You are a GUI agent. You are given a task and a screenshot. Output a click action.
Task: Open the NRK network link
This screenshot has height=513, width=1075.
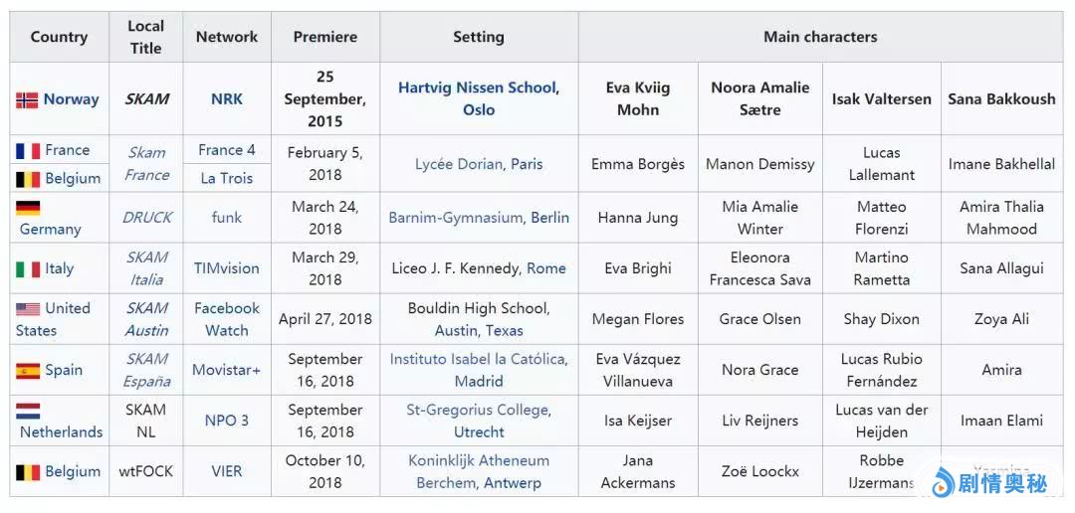pos(226,98)
